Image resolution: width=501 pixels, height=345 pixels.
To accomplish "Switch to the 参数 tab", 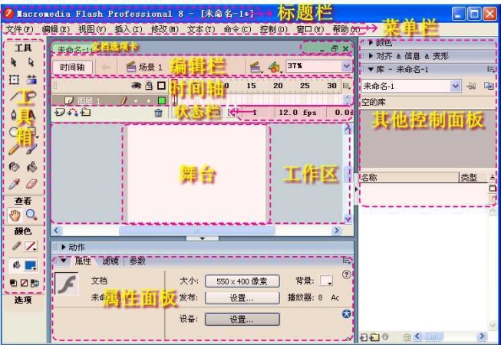I will (x=137, y=261).
